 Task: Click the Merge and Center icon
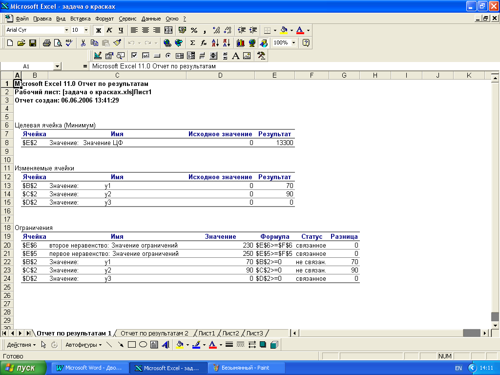point(168,30)
